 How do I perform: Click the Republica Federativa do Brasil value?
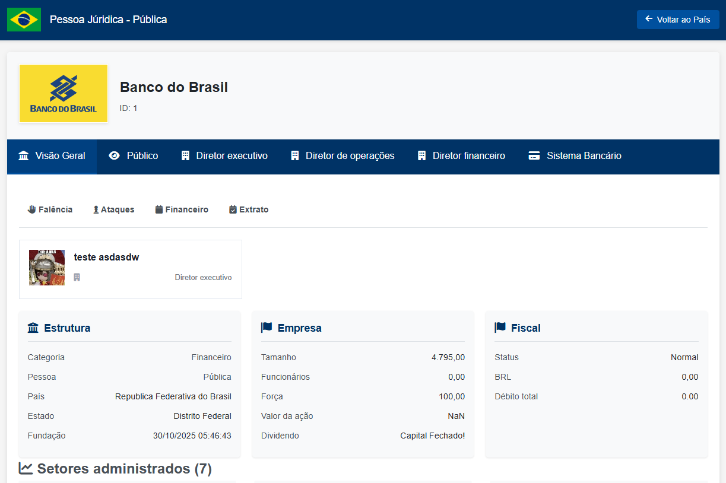click(x=173, y=396)
